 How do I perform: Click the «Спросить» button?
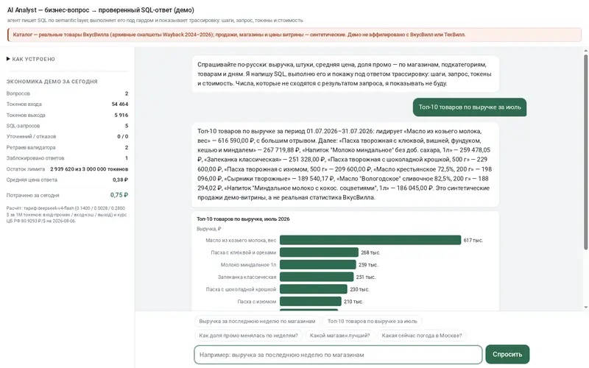507,354
